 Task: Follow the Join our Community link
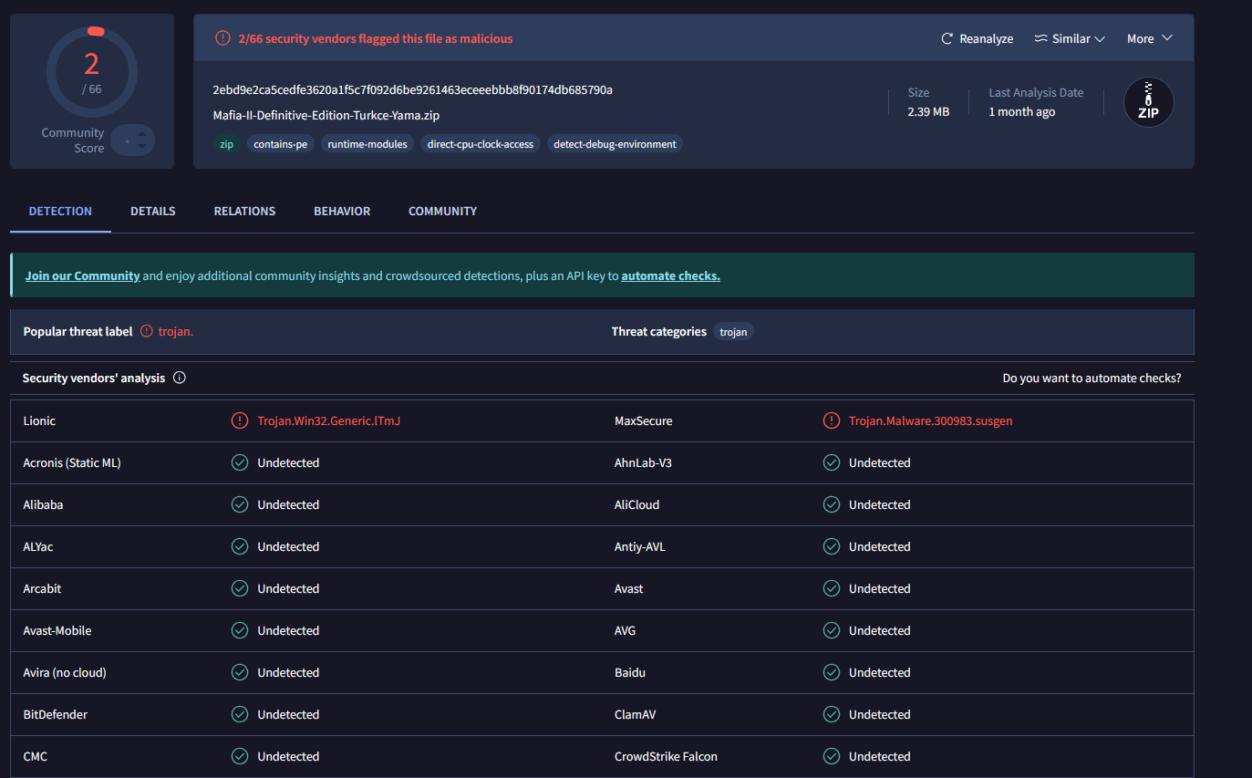click(x=83, y=275)
